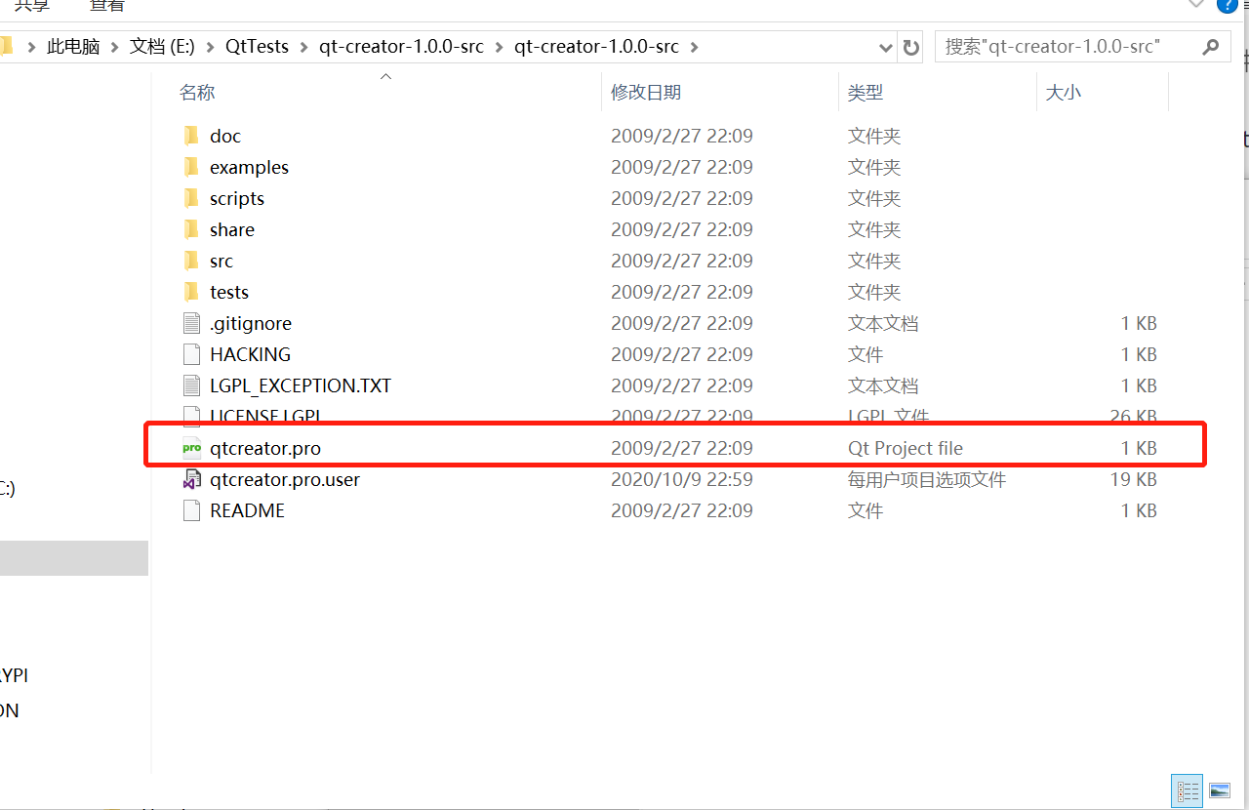Go to first qt-creator-1.0.0-src breadcrumb
The height and width of the screenshot is (810, 1249).
click(x=401, y=47)
